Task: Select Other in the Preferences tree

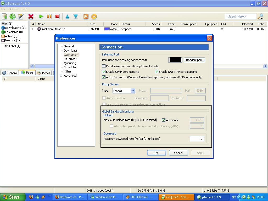Action: point(68,71)
